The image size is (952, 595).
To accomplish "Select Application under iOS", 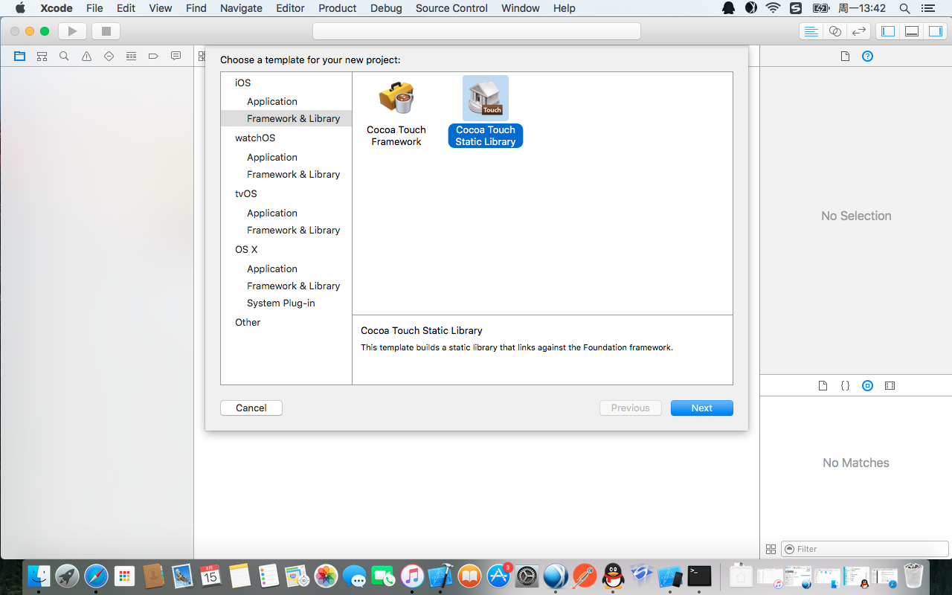I will 272,101.
